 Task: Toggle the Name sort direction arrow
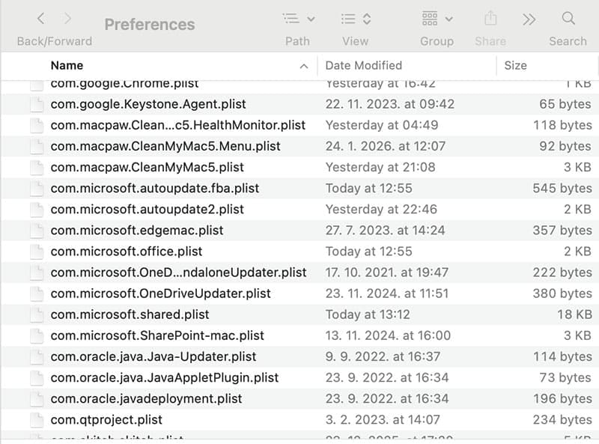(x=304, y=67)
